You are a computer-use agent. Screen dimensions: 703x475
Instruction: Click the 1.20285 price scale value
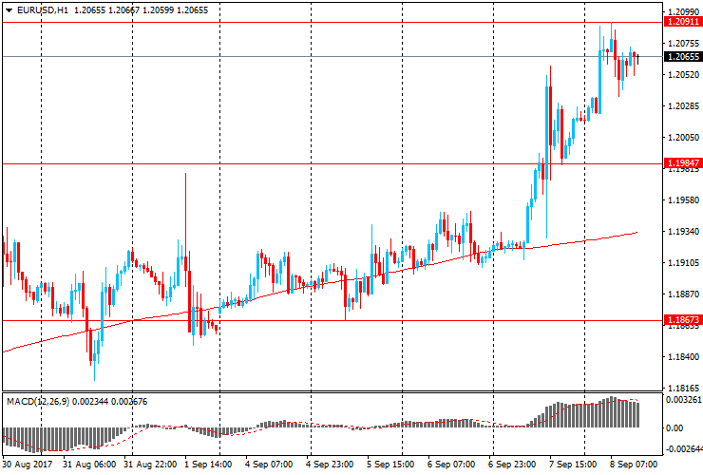click(683, 105)
